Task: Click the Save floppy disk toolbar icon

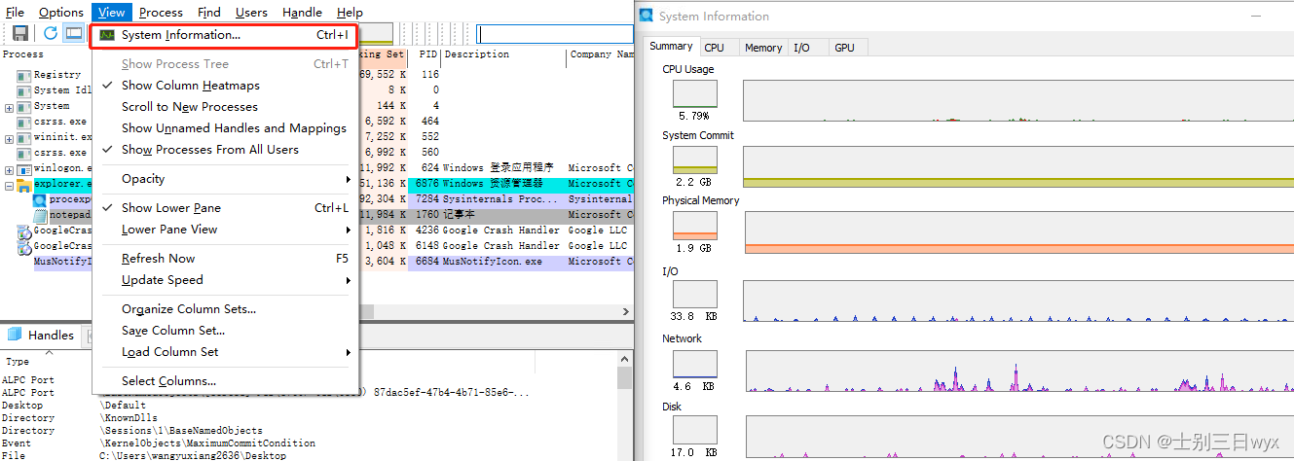Action: pyautogui.click(x=20, y=33)
